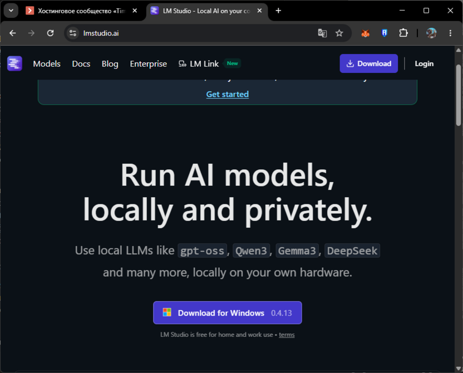Image resolution: width=463 pixels, height=373 pixels.
Task: Open LM Link in the navigation
Action: 199,64
